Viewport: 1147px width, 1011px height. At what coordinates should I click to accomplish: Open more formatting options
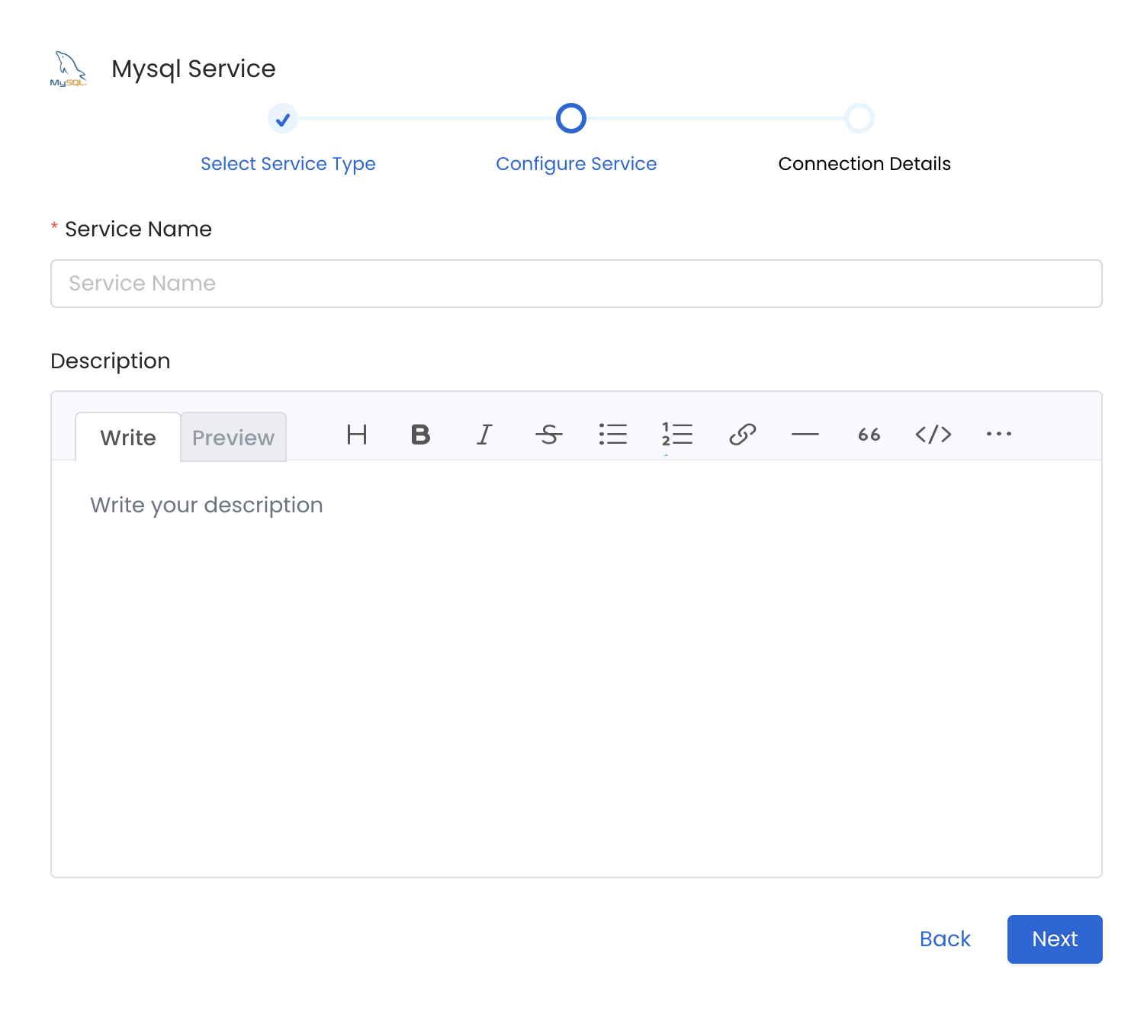[998, 435]
